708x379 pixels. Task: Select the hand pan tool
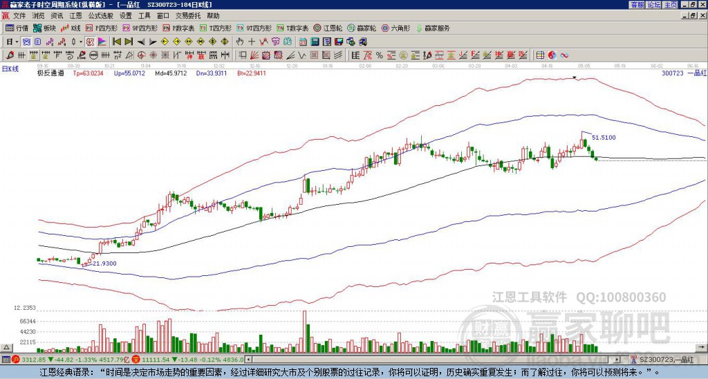pos(240,42)
